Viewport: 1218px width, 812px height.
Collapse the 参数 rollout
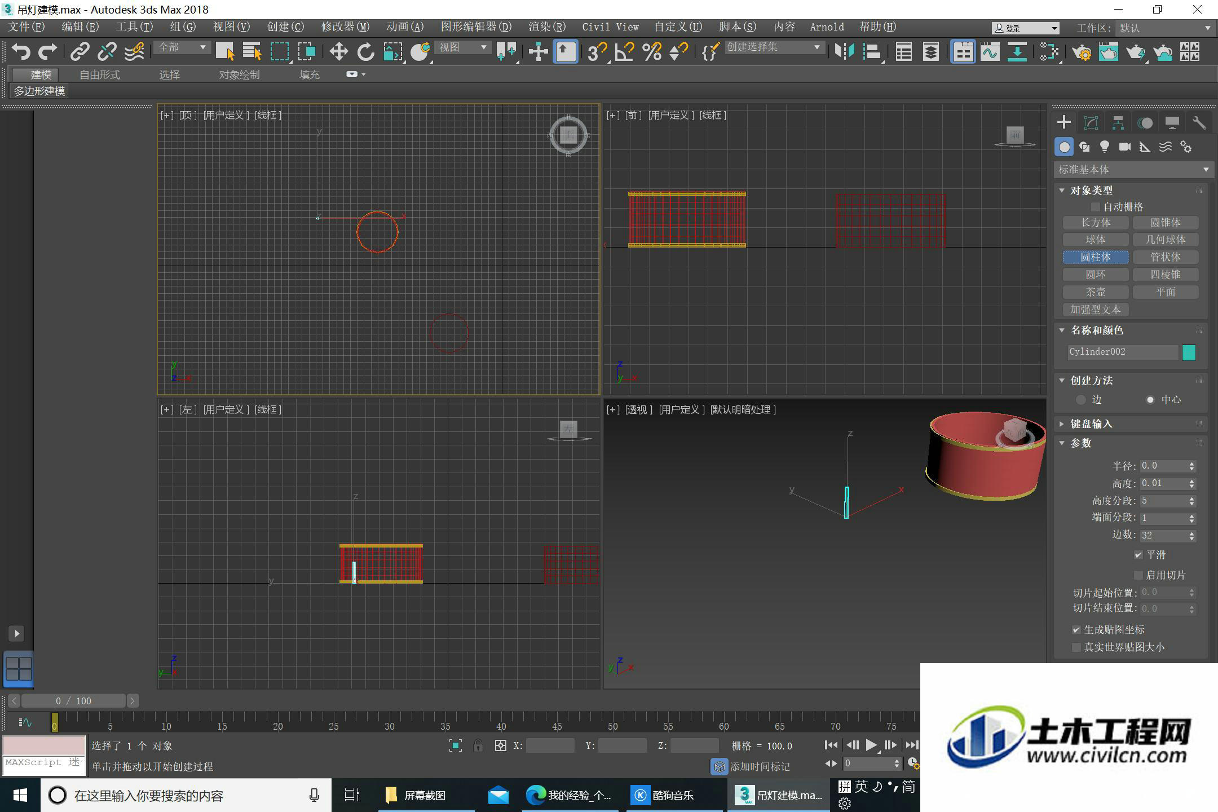(1062, 443)
